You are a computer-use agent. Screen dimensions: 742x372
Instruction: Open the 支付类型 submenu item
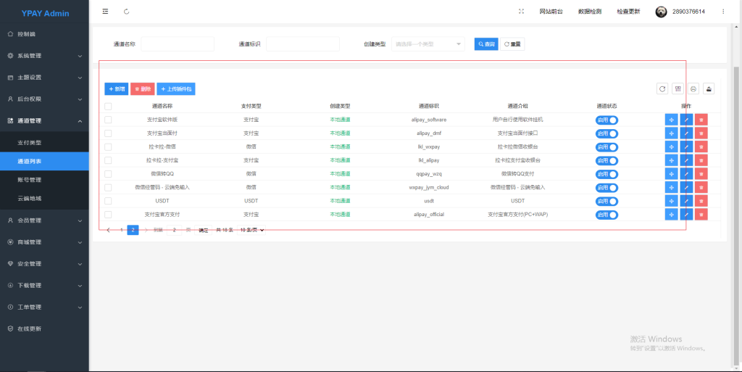pyautogui.click(x=44, y=142)
